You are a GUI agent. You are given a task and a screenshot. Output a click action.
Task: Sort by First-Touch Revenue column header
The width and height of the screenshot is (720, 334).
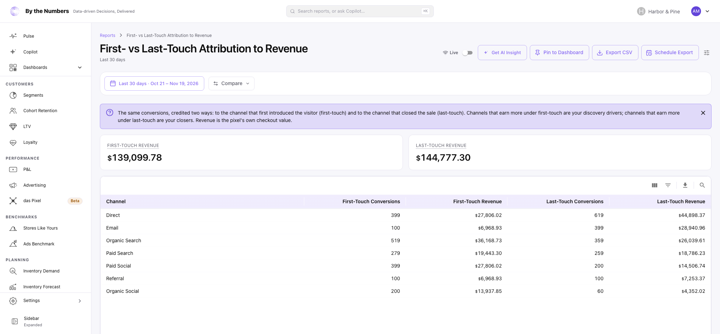tap(477, 201)
